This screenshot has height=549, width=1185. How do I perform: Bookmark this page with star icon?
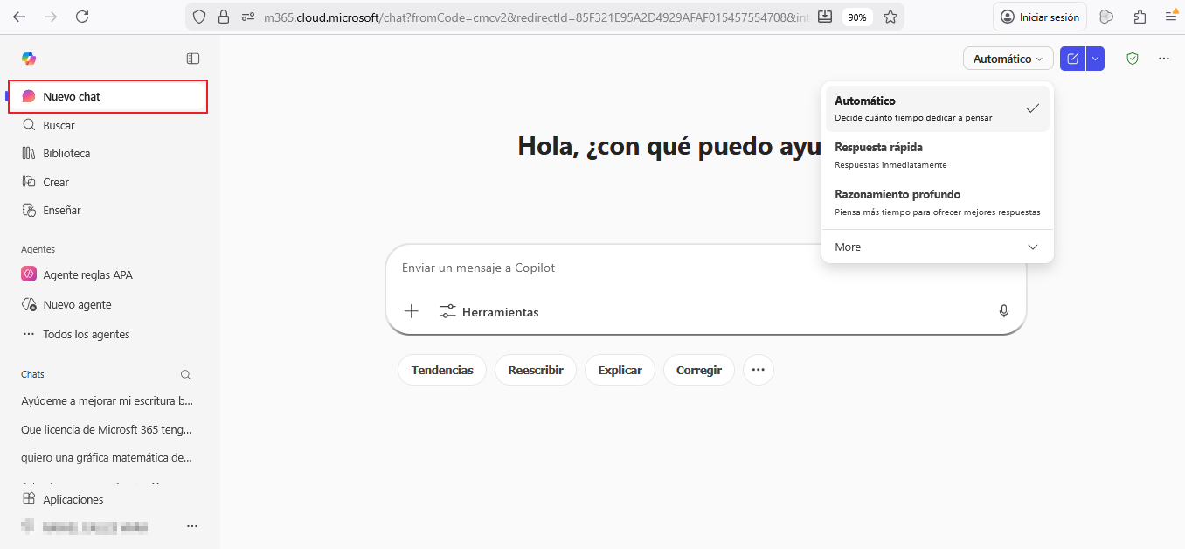[890, 17]
